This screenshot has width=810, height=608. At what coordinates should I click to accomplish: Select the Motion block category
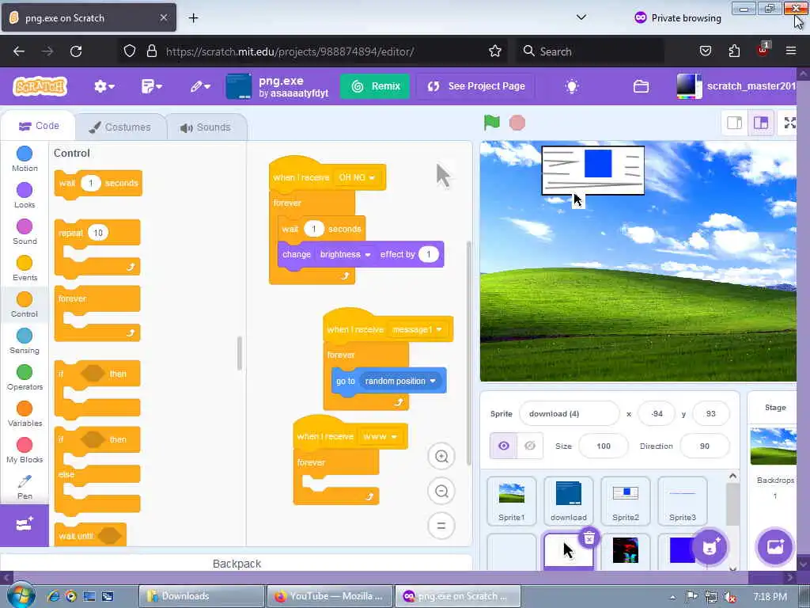(x=25, y=158)
